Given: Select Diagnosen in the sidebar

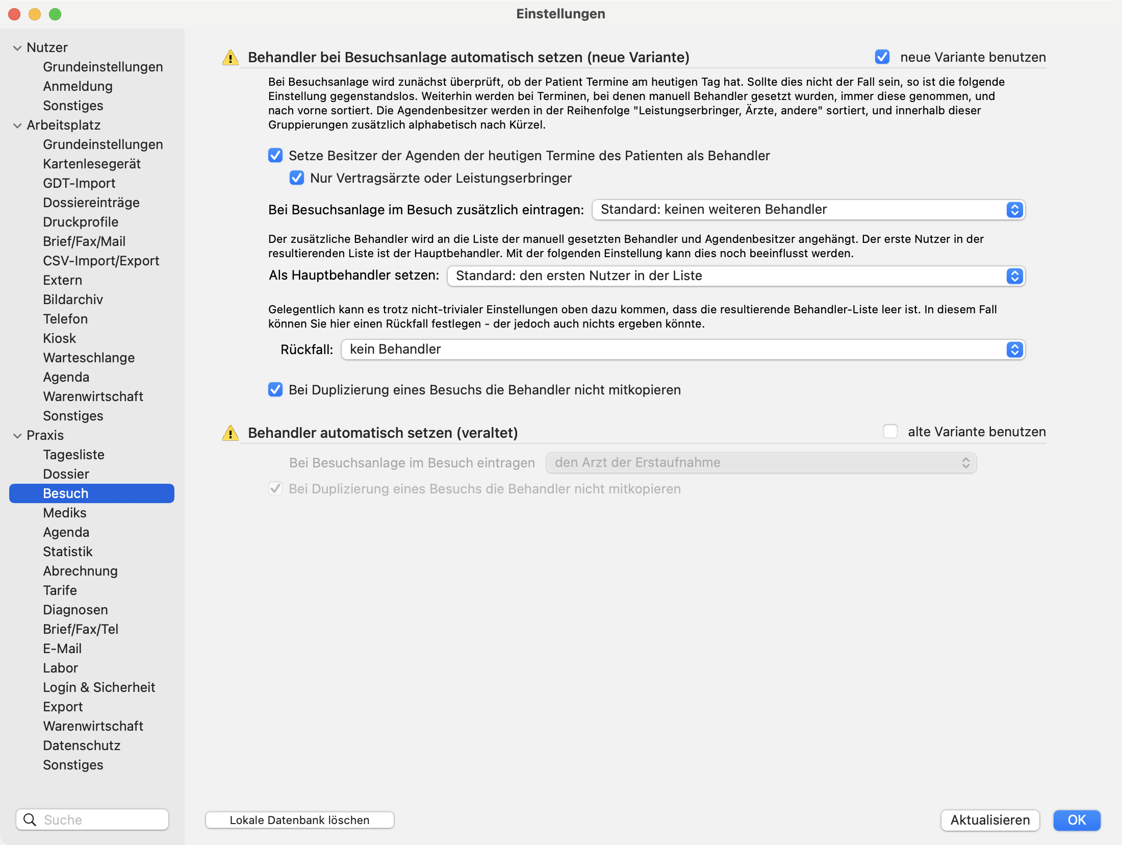Looking at the screenshot, I should click(x=75, y=610).
